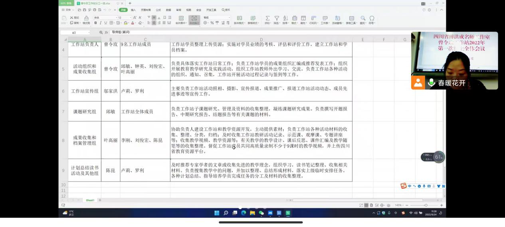The width and height of the screenshot is (505, 227).
Task: Open the Filter (筛选) funnel tool
Action: (277, 18)
